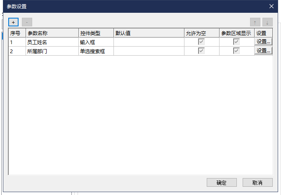Open 设置... button for 所属部门 row
Viewport: 281px width, 195px height.
coord(263,51)
